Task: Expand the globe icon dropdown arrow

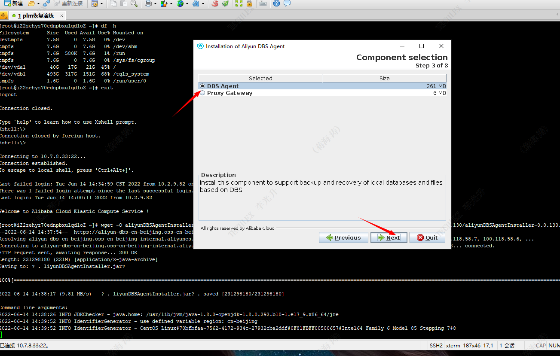Action: point(187,4)
